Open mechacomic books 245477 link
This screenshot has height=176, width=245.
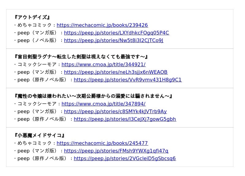click(x=102, y=143)
